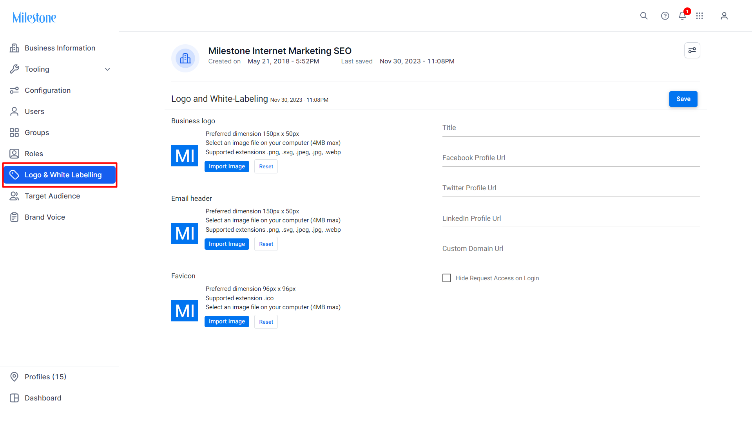Click the Users person icon
This screenshot has height=422, width=752.
(14, 112)
